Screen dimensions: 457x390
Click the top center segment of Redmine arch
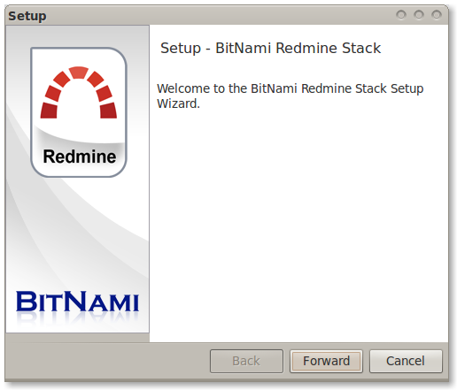[x=79, y=73]
